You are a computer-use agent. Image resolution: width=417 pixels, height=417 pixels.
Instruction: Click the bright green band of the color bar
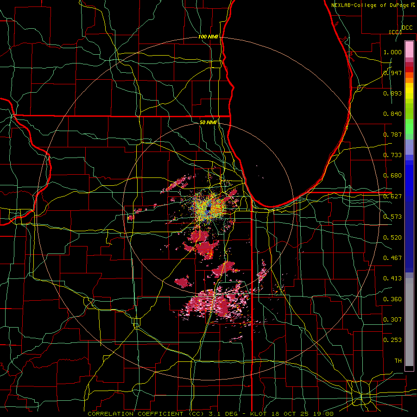(409, 126)
